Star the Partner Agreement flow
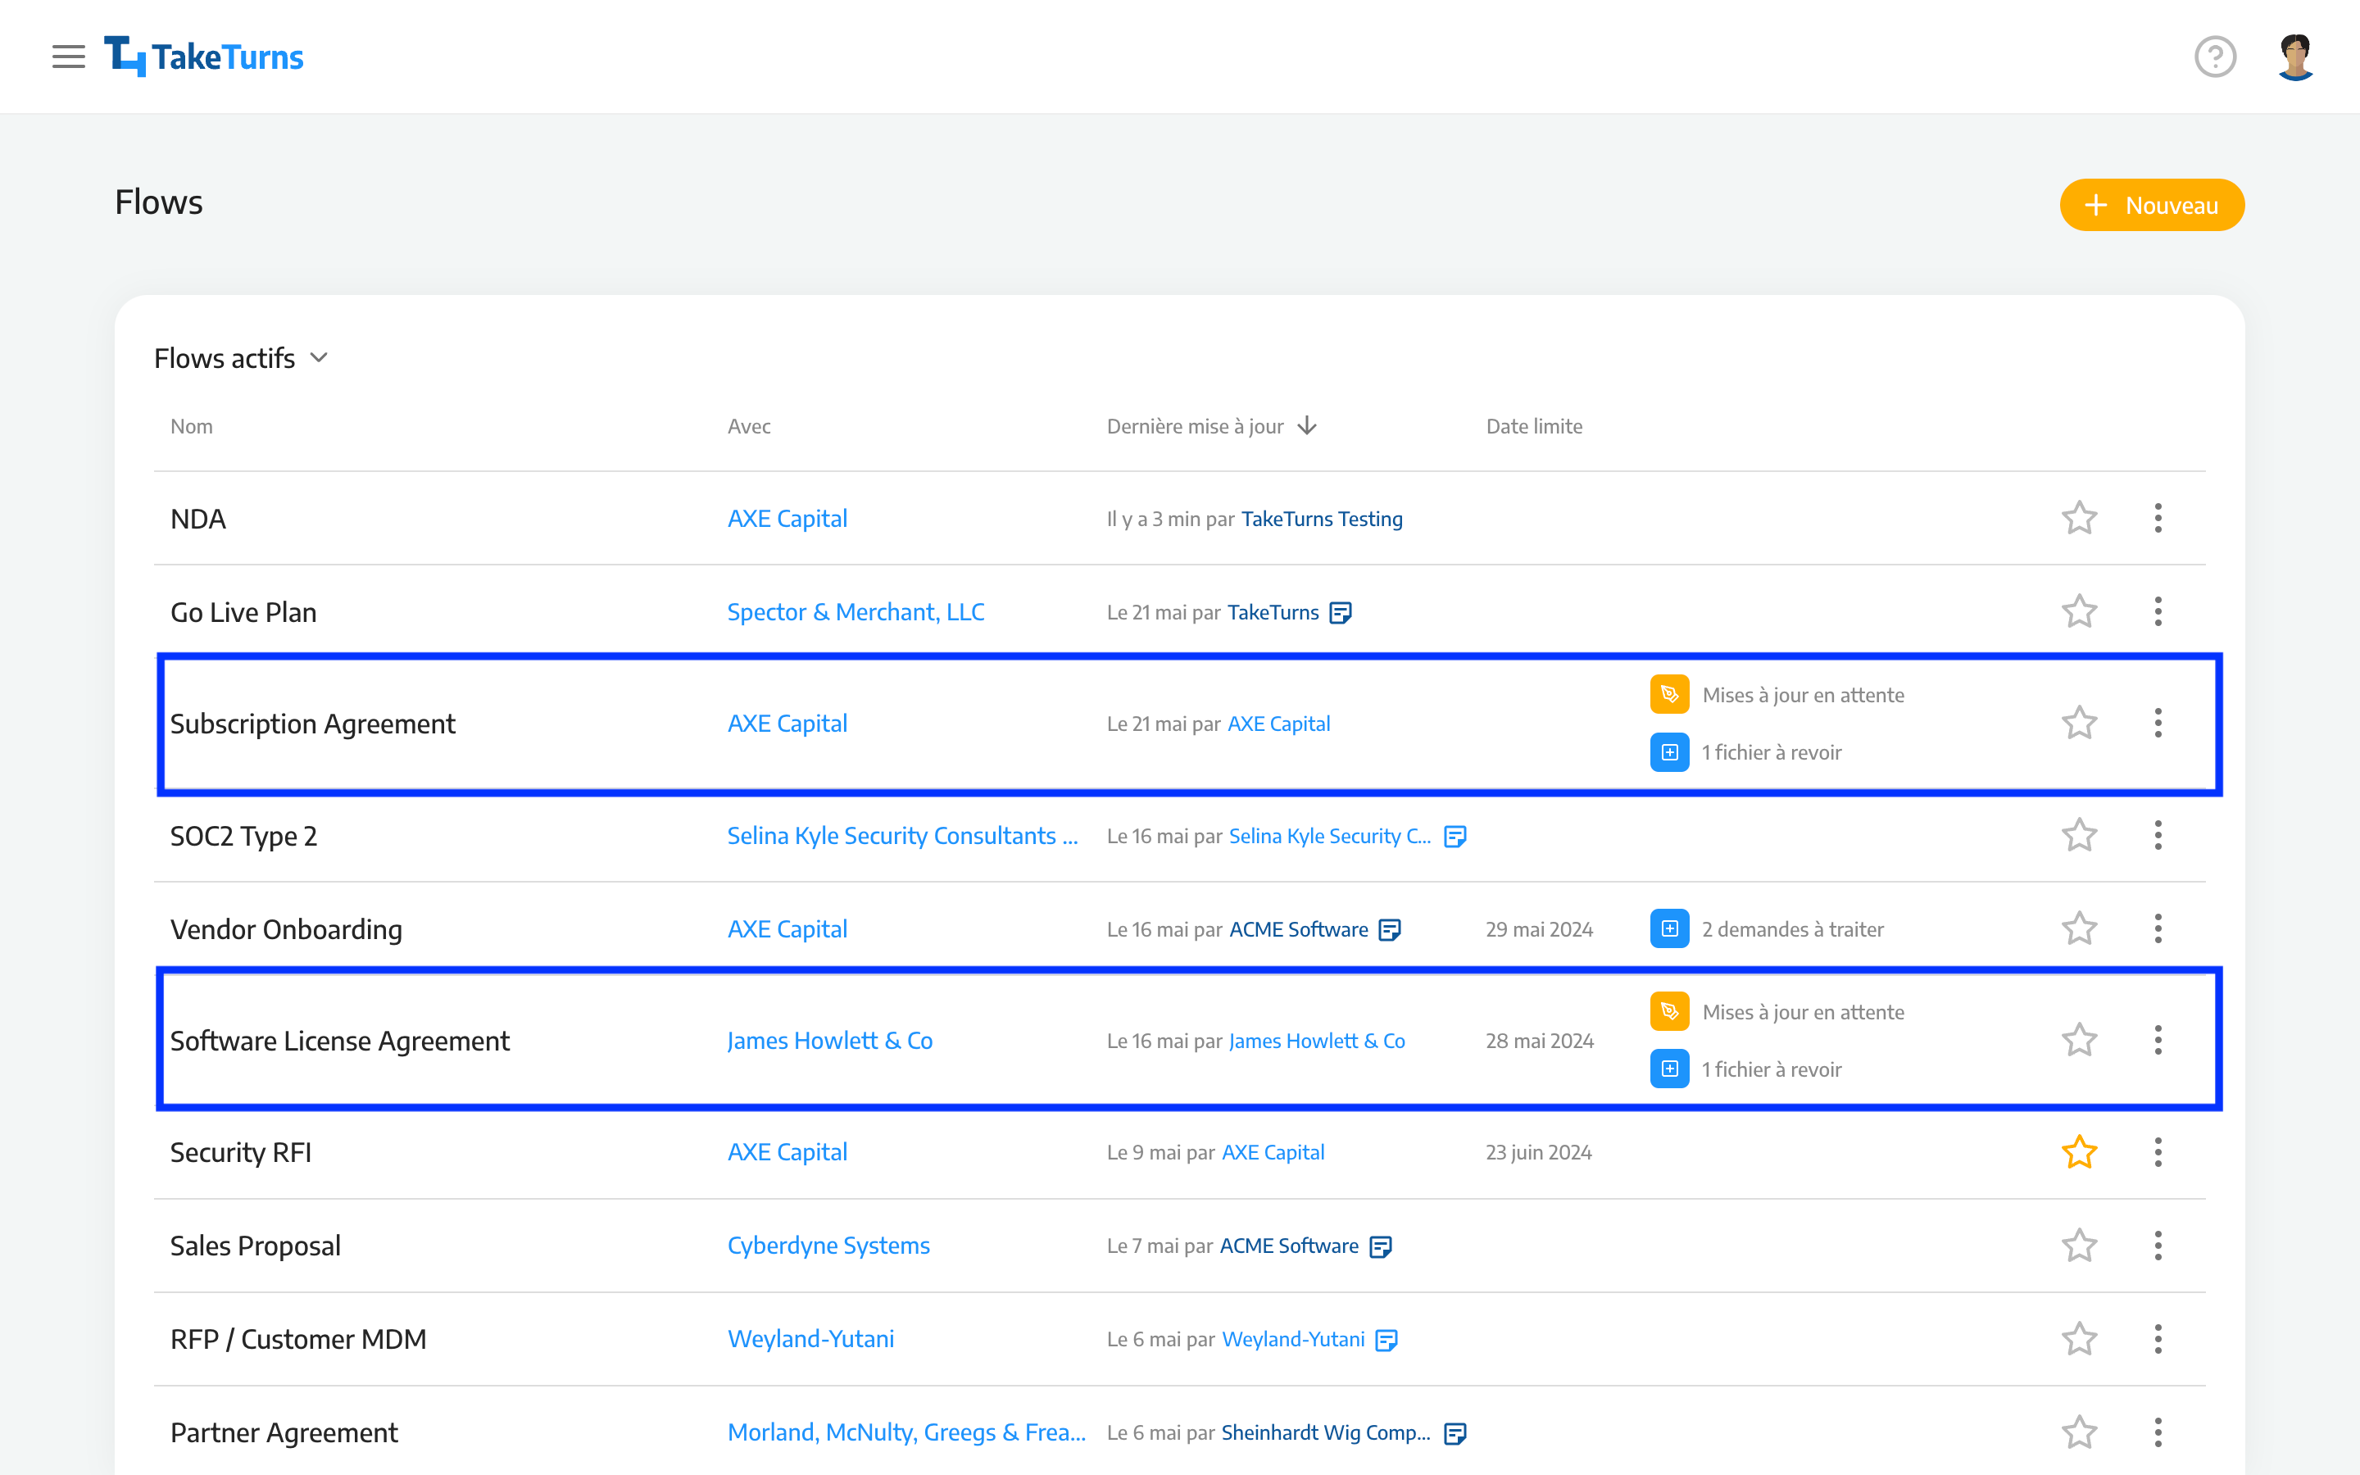 point(2079,1432)
